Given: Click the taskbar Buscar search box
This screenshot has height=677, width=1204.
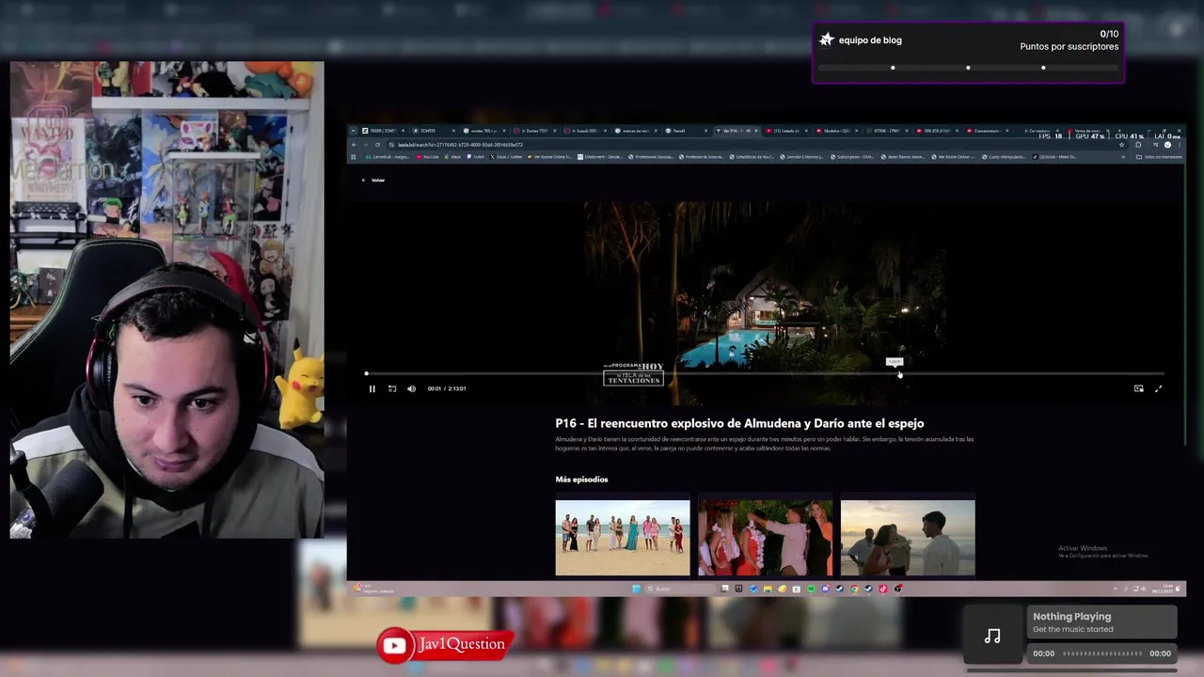Looking at the screenshot, I should tap(681, 589).
